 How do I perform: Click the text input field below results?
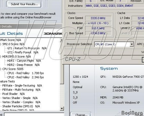click(34, 114)
